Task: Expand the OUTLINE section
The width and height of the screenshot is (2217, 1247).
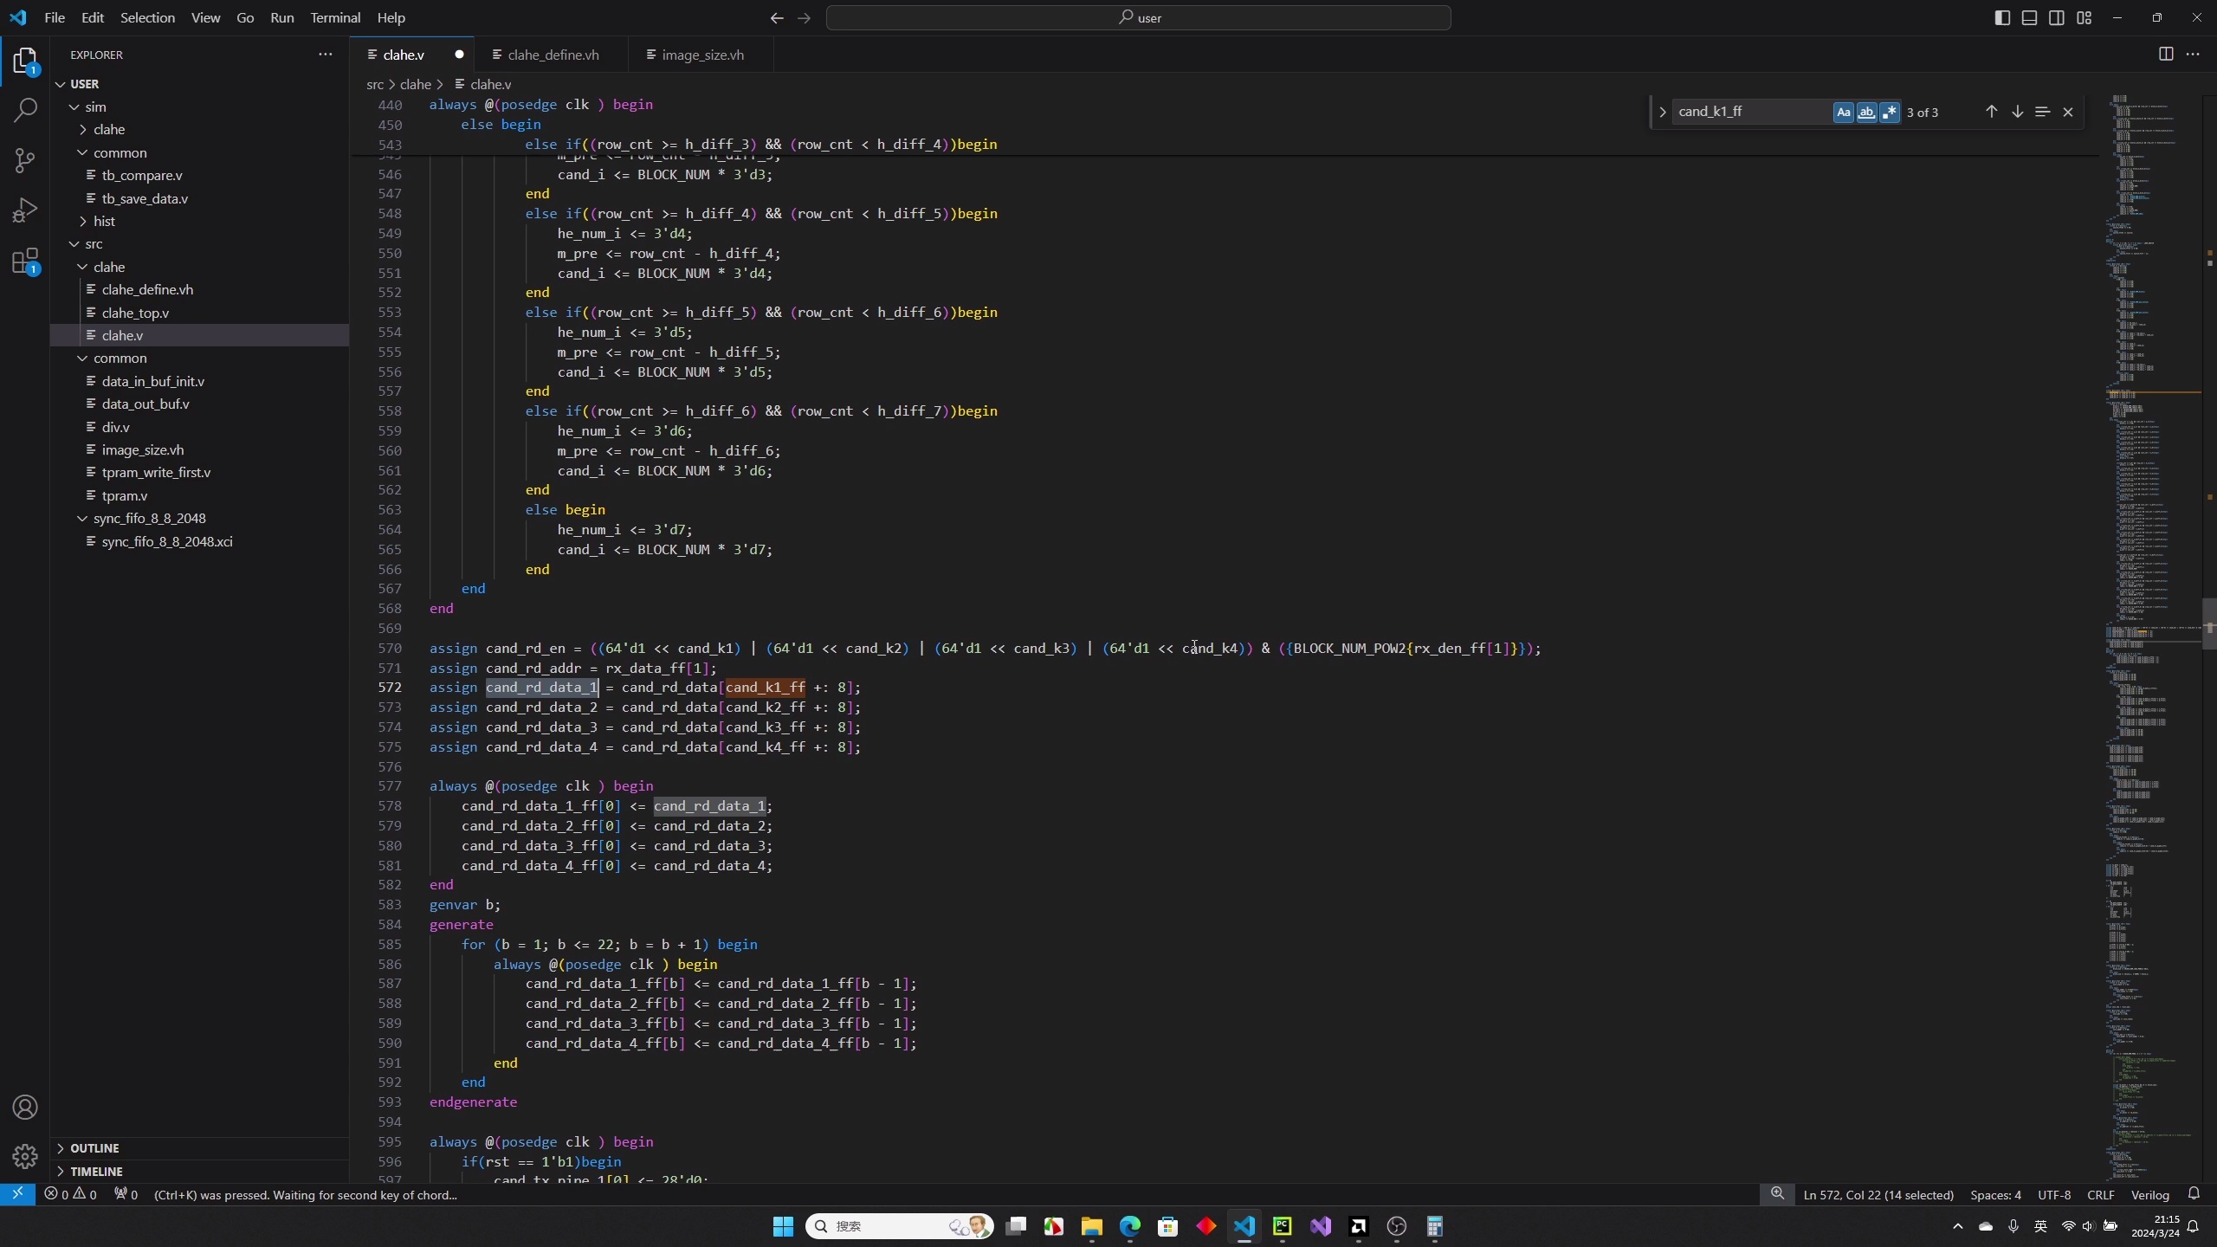Action: click(x=94, y=1148)
